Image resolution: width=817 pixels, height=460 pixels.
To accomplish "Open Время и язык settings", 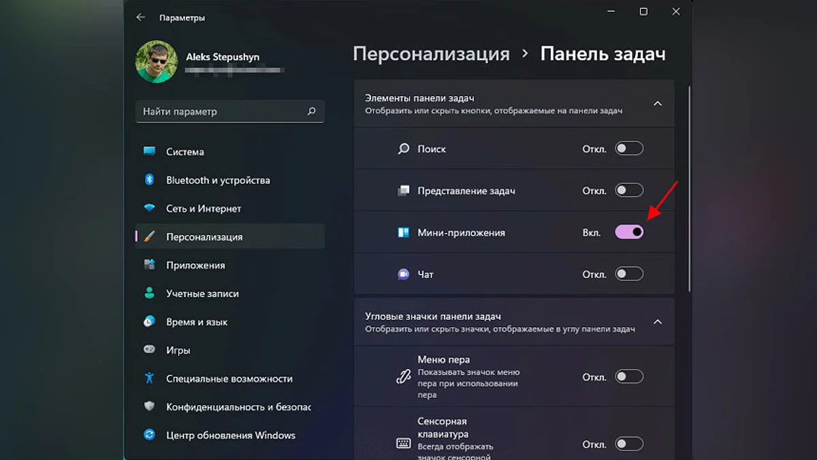I will tap(230, 322).
